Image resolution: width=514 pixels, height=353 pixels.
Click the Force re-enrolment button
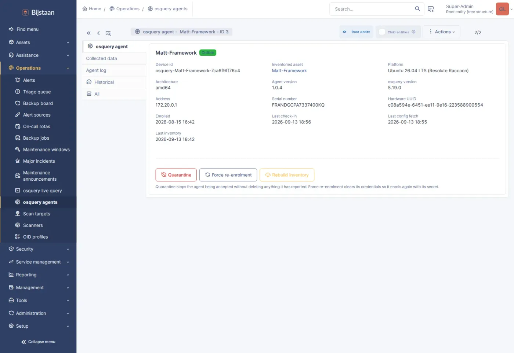coord(228,175)
